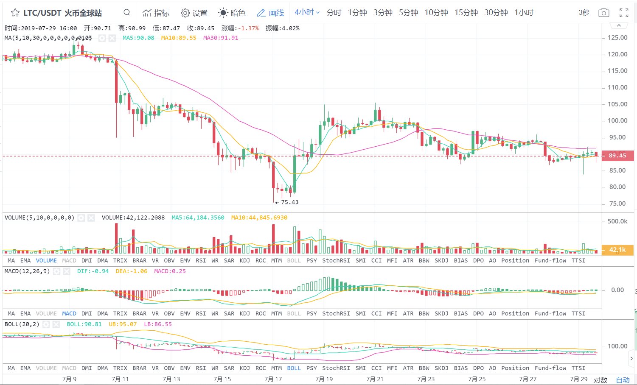Choose KDJ in the volume pane tabs
This screenshot has height=385, width=637.
[x=245, y=261]
